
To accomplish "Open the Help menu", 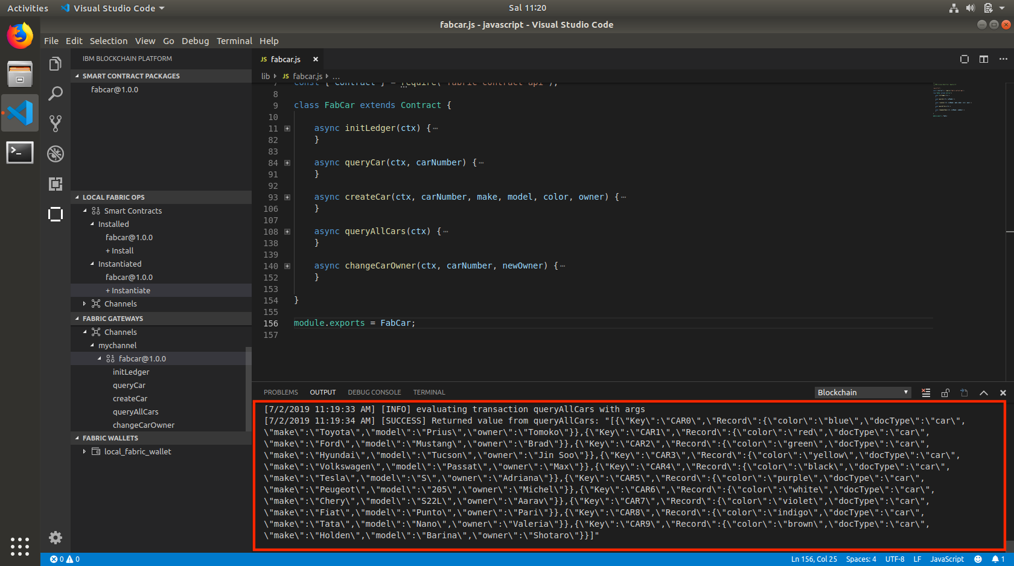I will 269,41.
